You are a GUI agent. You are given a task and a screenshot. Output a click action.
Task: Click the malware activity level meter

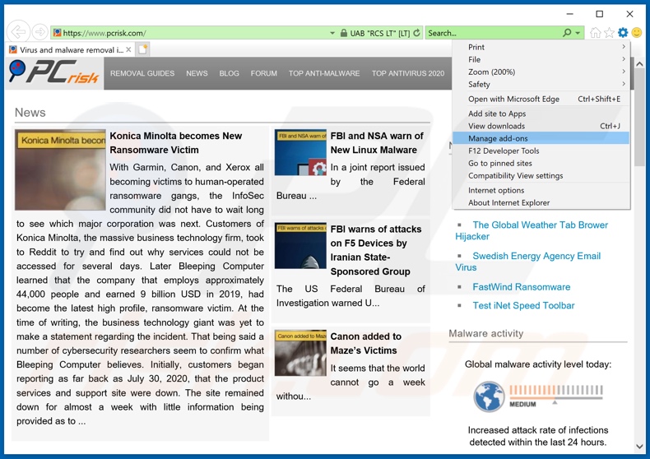[555, 395]
